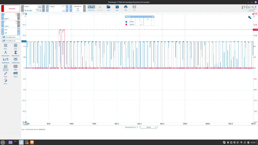Open the Linux Mint start menu
The width and height of the screenshot is (258, 145).
pyautogui.click(x=3, y=142)
